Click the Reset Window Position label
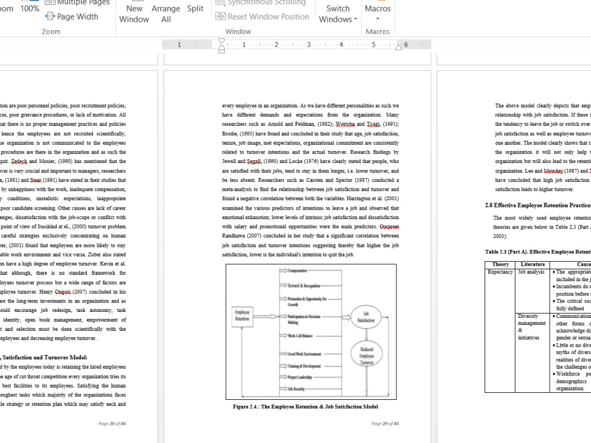The height and width of the screenshot is (443, 591). pos(268,17)
